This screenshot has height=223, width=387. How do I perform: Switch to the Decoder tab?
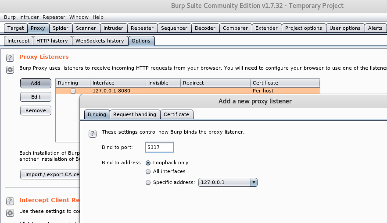pos(205,28)
